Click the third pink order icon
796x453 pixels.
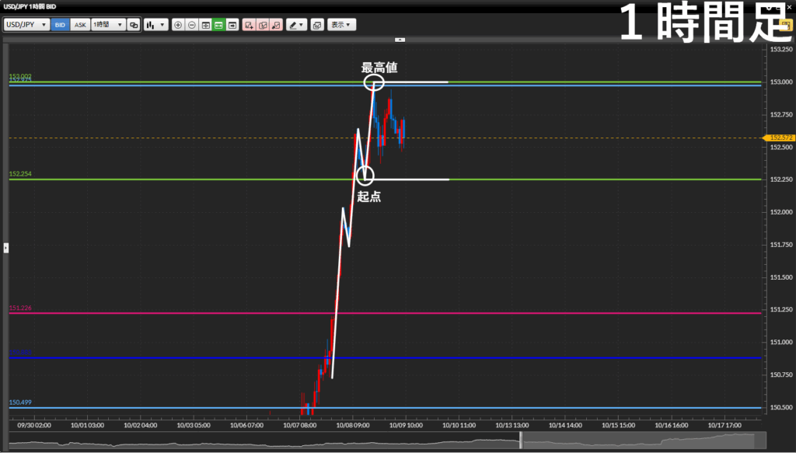(276, 25)
